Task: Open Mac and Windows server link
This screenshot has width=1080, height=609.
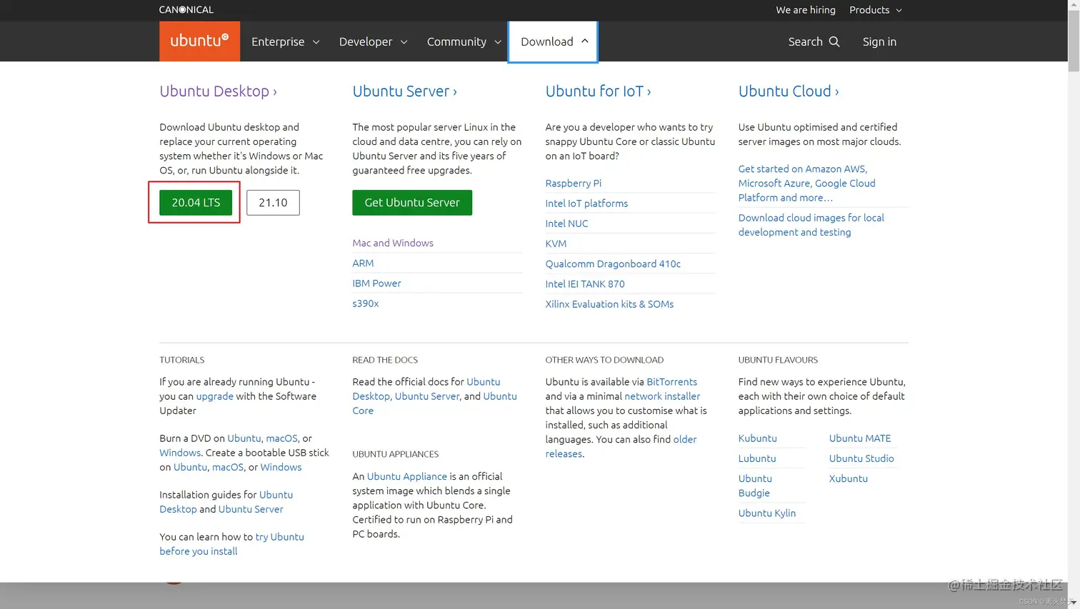Action: click(393, 243)
